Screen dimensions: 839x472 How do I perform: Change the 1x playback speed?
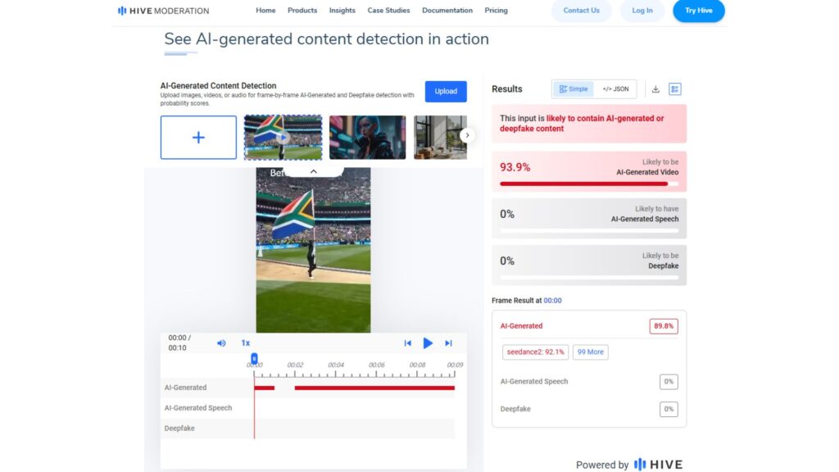tap(246, 343)
